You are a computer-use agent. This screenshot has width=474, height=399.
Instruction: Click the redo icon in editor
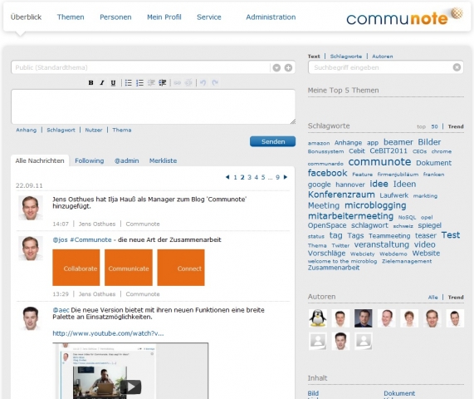click(215, 82)
